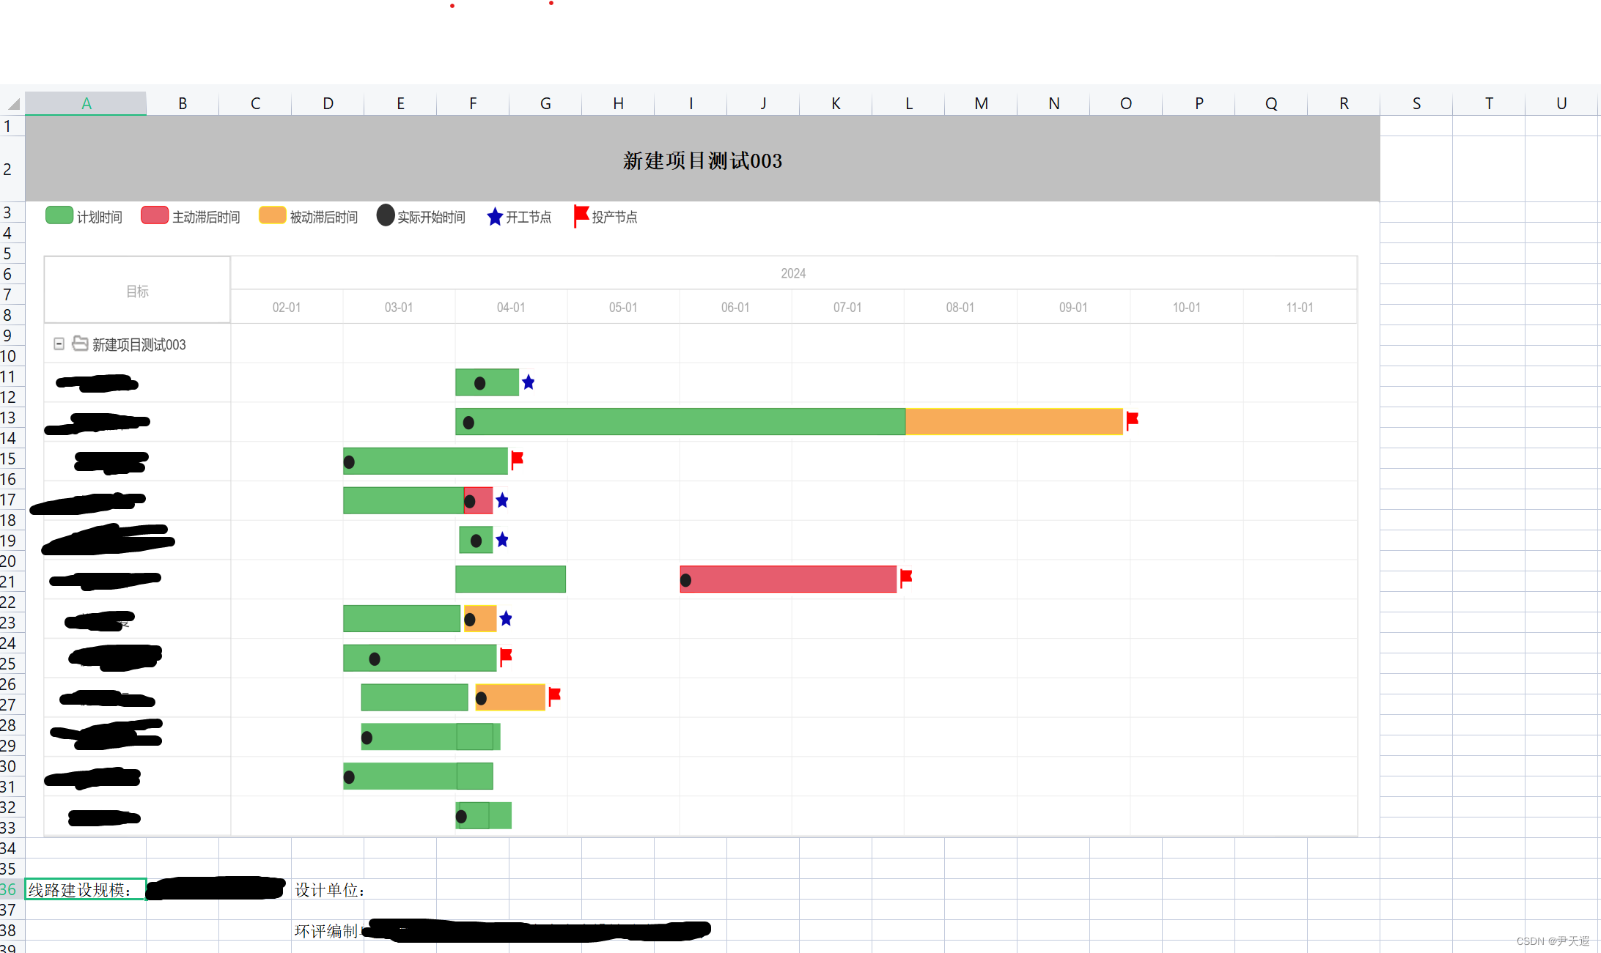Collapse the 新建项目测试003 tree node
Screen dimensions: 1601x953
click(x=59, y=344)
